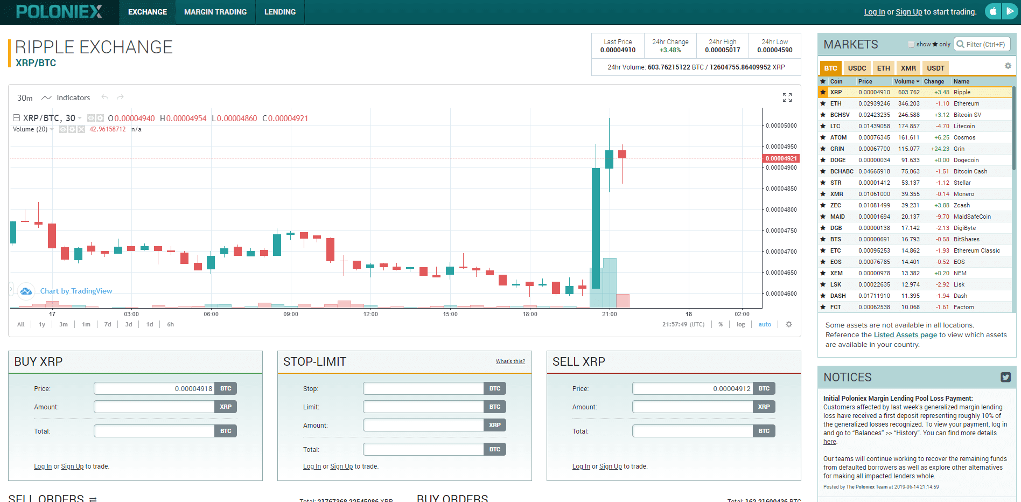Toggle favorite star for LTC

coord(823,126)
